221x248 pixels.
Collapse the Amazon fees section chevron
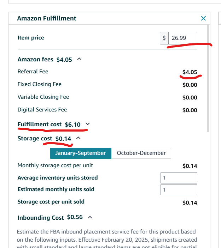point(79,59)
